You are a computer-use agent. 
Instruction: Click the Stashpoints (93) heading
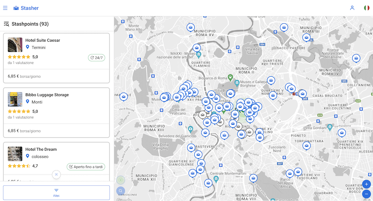coord(30,24)
